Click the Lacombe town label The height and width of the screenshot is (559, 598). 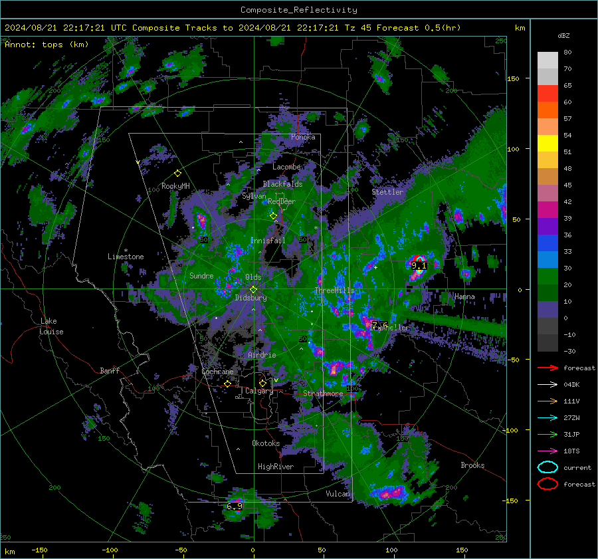tap(286, 167)
